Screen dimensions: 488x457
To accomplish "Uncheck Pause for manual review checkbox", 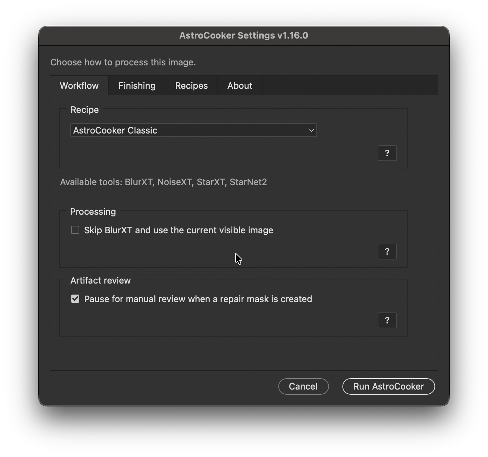I will 75,299.
